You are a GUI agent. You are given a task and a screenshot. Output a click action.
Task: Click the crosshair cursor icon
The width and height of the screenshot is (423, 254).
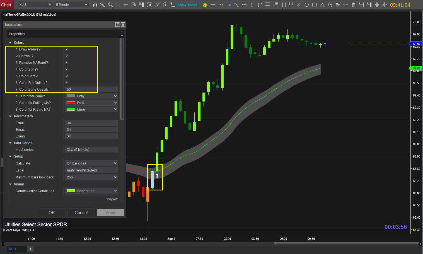point(126,5)
